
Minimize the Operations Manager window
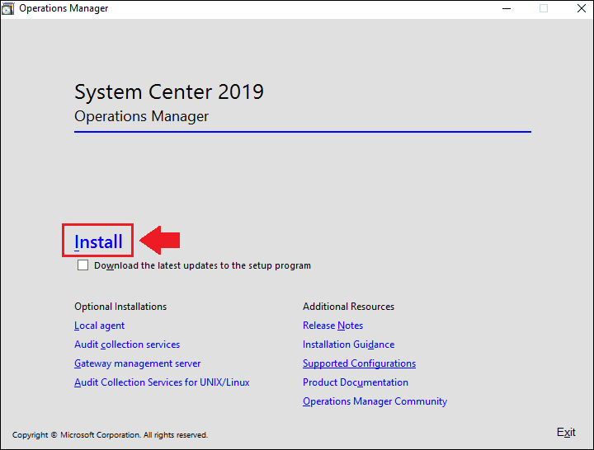(x=507, y=8)
